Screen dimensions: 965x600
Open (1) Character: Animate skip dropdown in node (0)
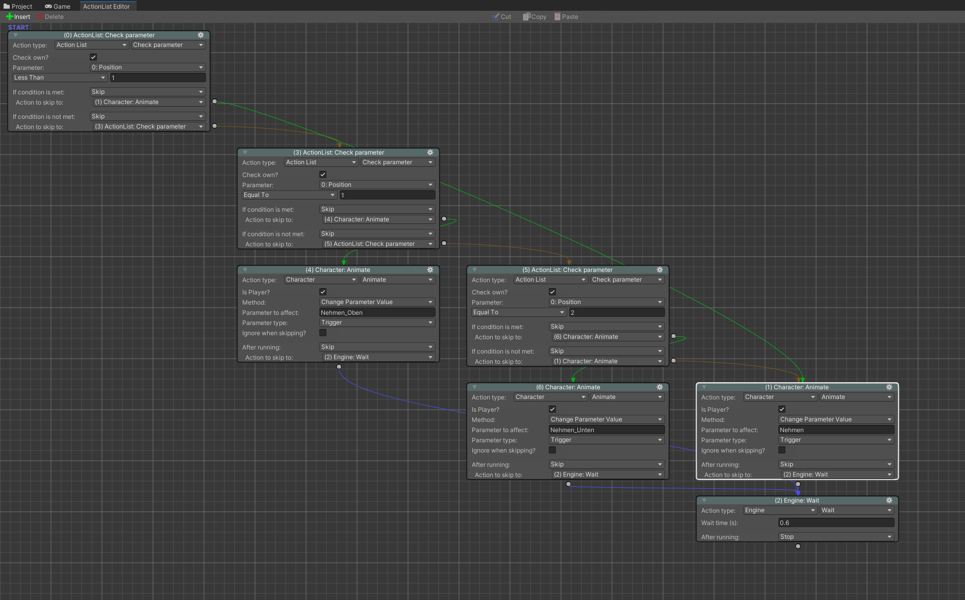(149, 102)
